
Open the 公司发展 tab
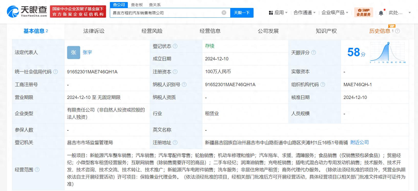click(x=268, y=31)
